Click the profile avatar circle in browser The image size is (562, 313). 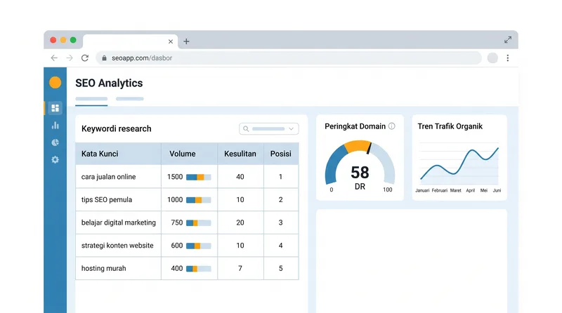click(492, 58)
